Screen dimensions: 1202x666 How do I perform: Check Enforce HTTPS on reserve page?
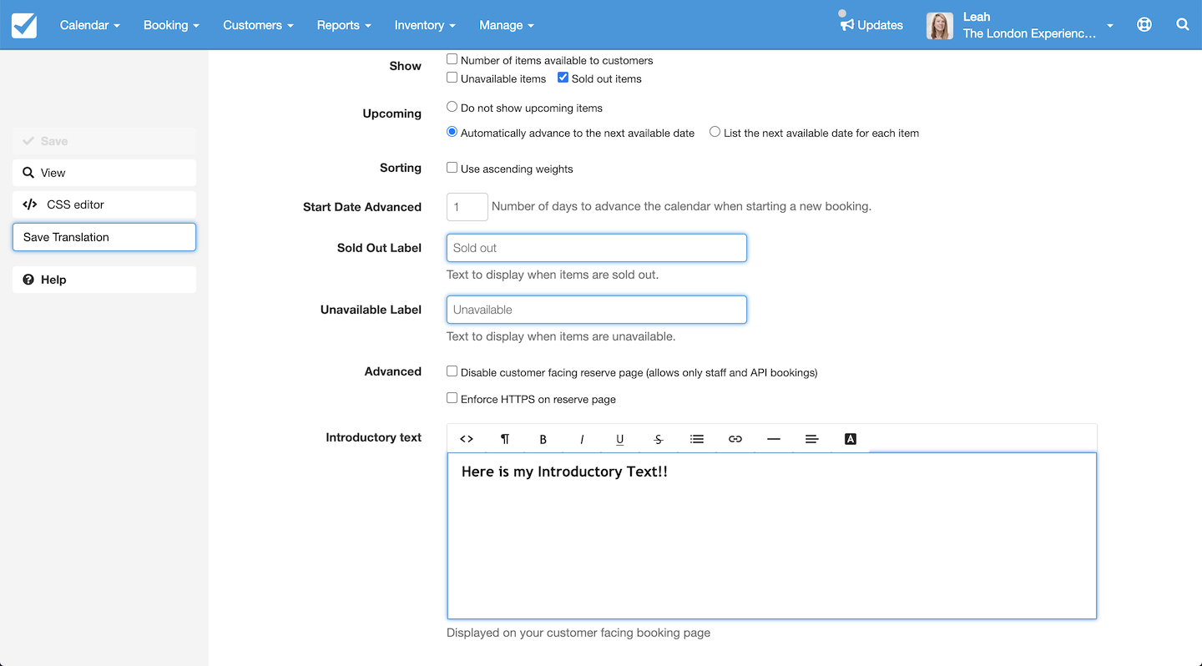pyautogui.click(x=452, y=398)
